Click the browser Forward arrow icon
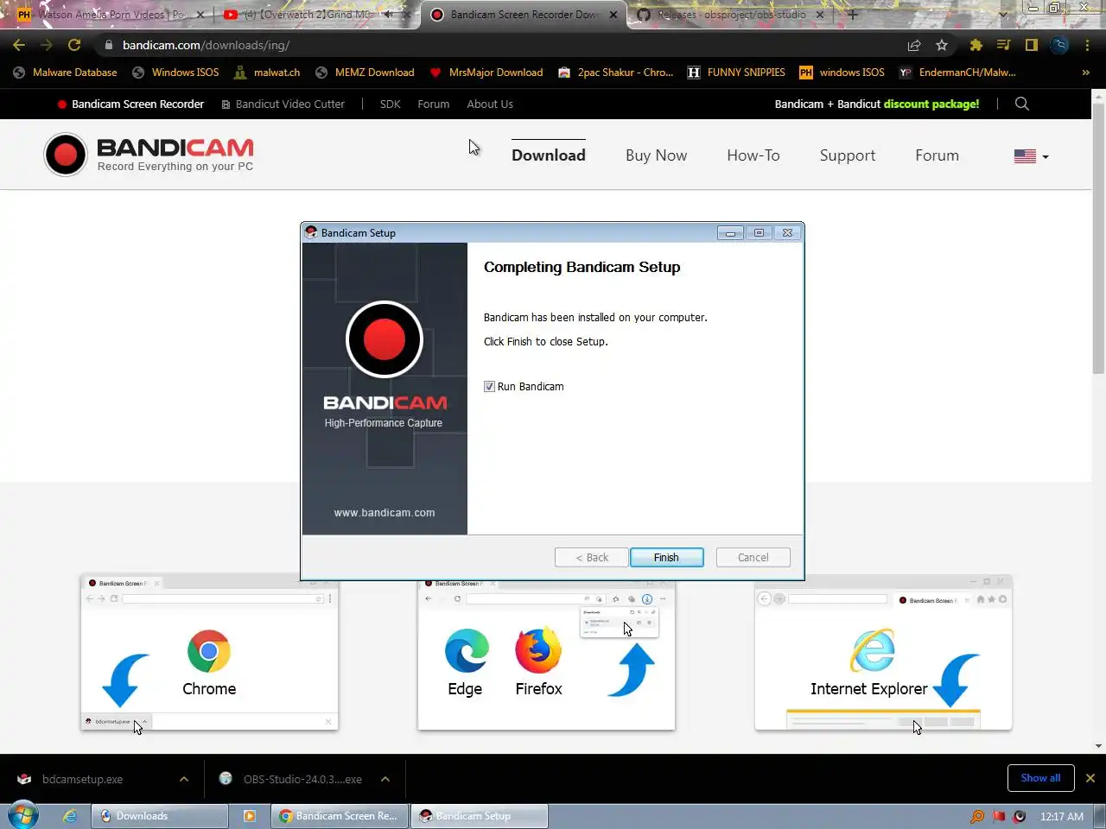The height and width of the screenshot is (829, 1106). tap(47, 45)
